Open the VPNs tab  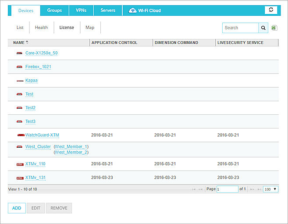pyautogui.click(x=81, y=11)
